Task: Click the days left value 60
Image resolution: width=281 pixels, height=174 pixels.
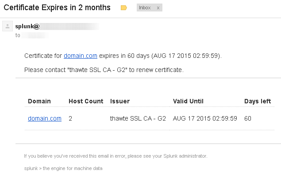Action: tap(248, 118)
